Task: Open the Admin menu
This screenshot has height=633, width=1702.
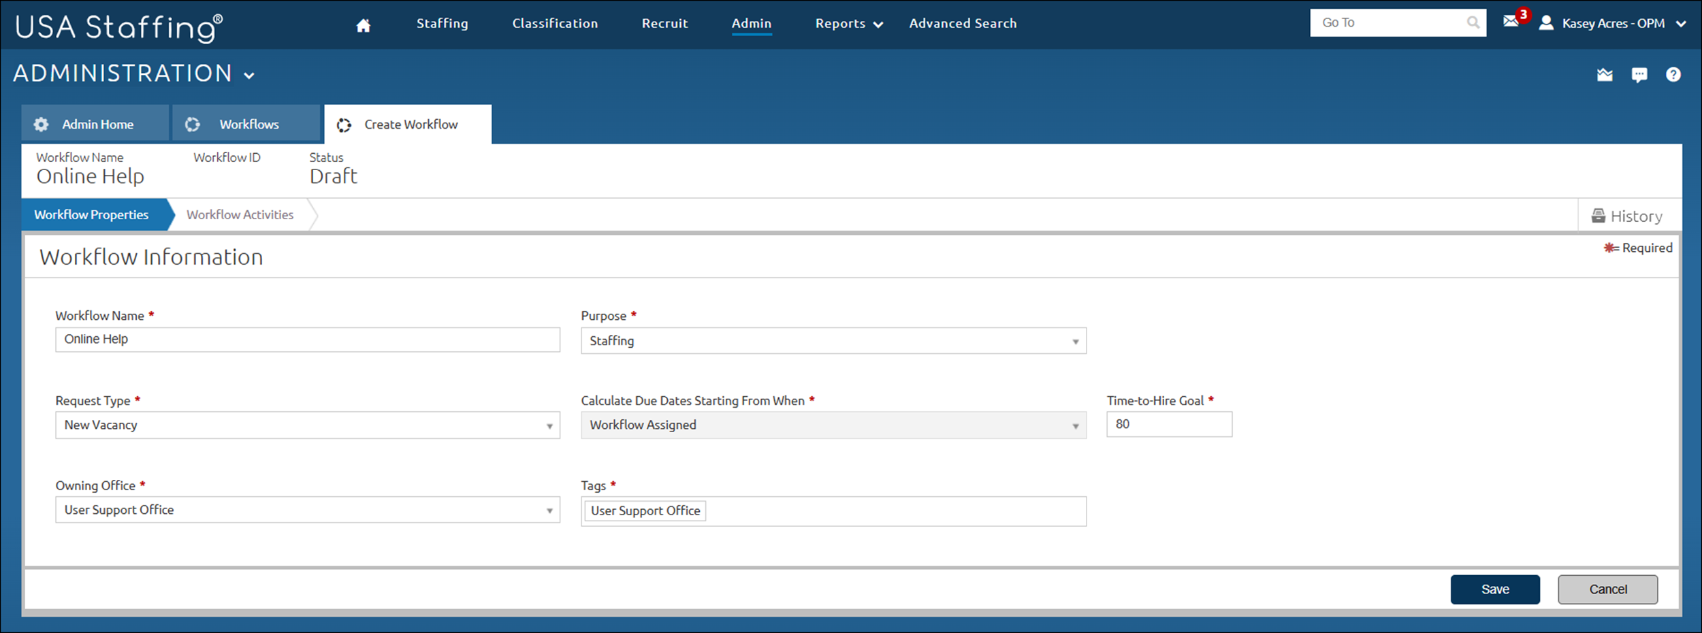Action: (752, 24)
